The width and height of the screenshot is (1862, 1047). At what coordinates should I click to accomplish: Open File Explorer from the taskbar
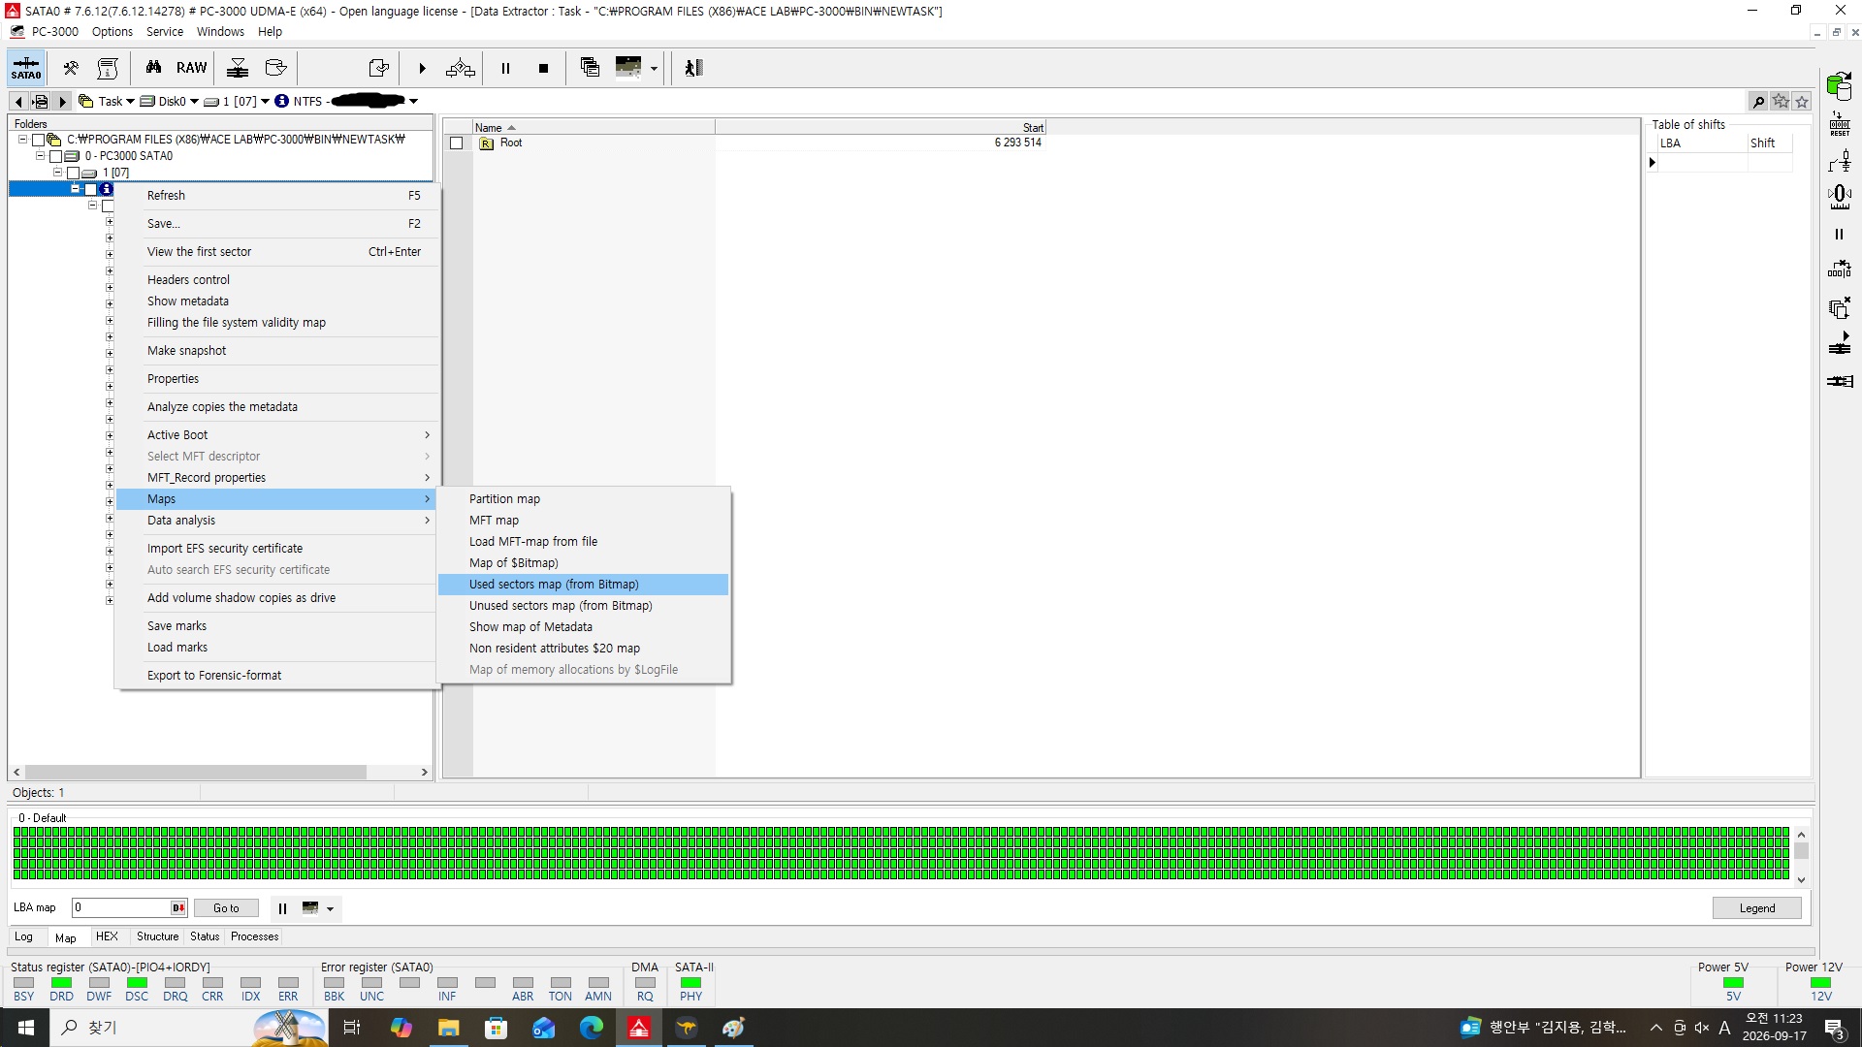coord(448,1028)
